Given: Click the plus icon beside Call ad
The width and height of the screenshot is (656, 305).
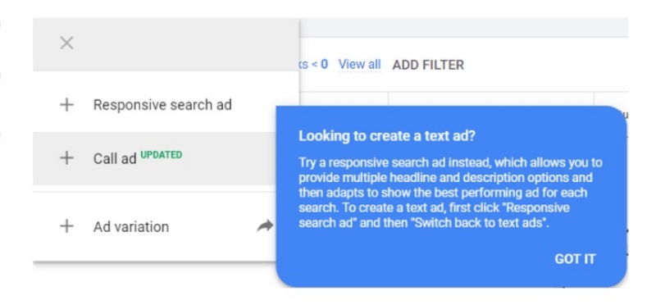Looking at the screenshot, I should tap(67, 158).
